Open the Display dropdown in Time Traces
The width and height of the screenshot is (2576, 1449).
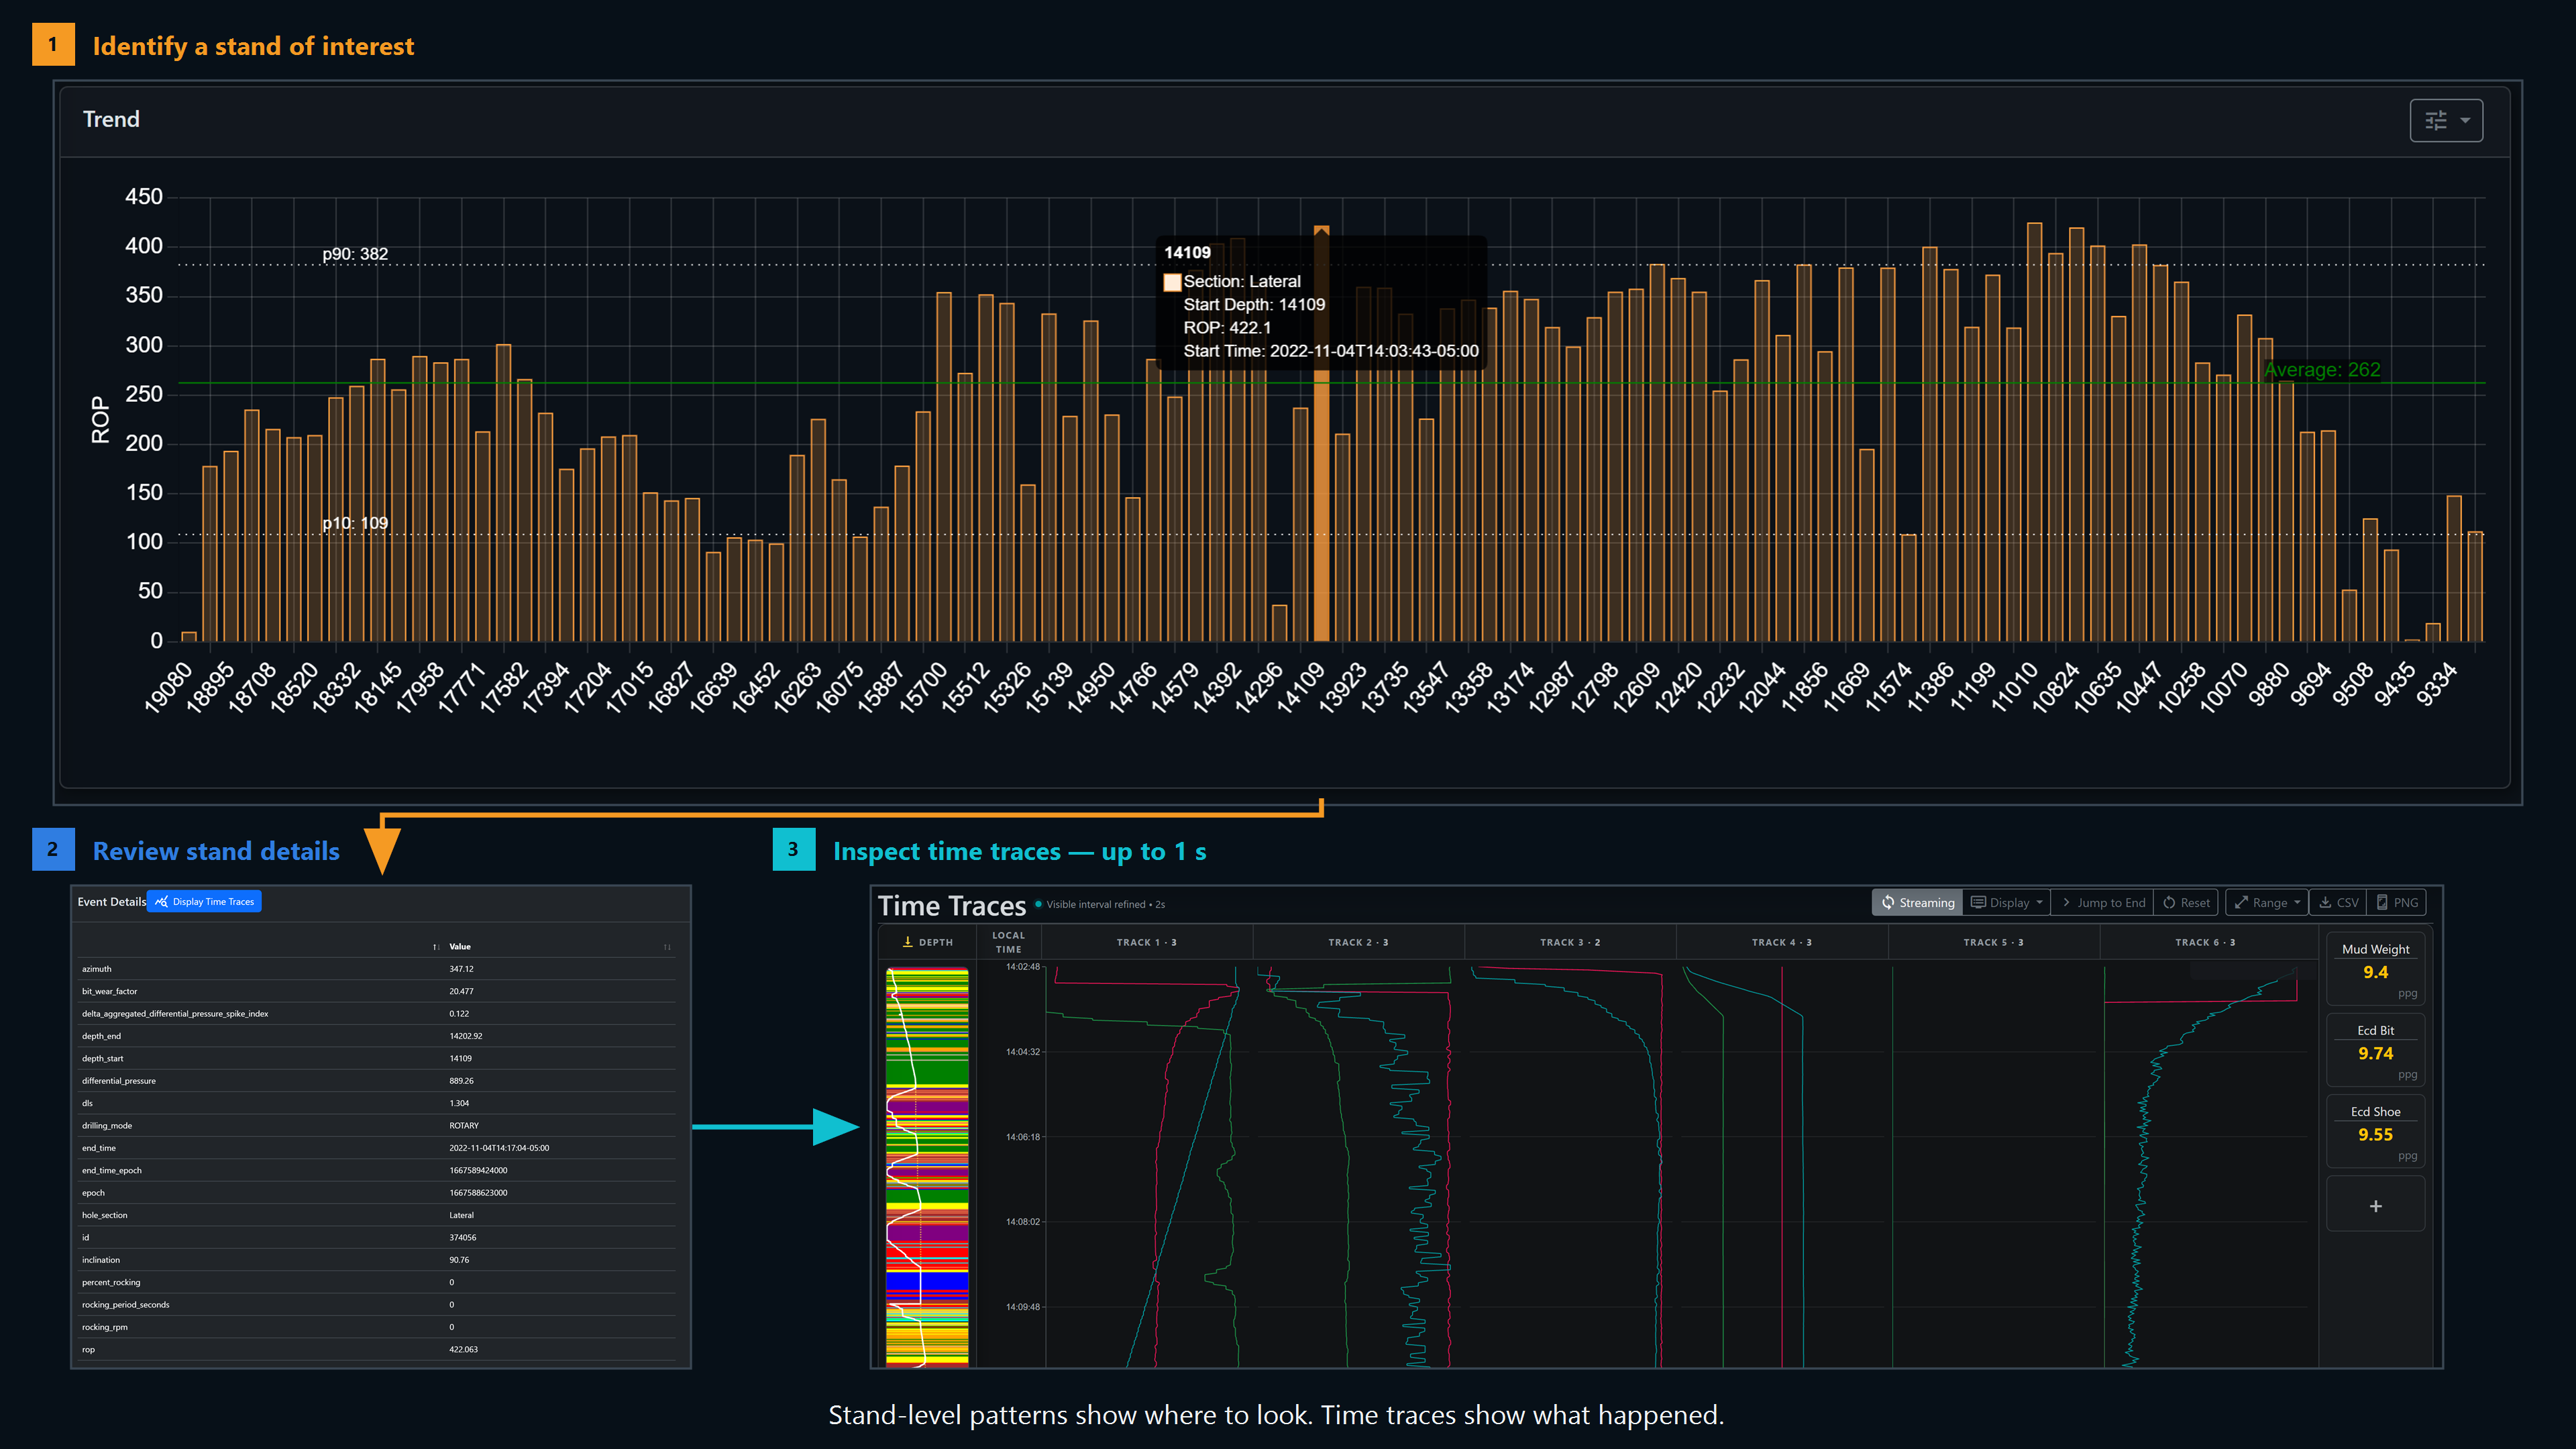coord(2006,902)
